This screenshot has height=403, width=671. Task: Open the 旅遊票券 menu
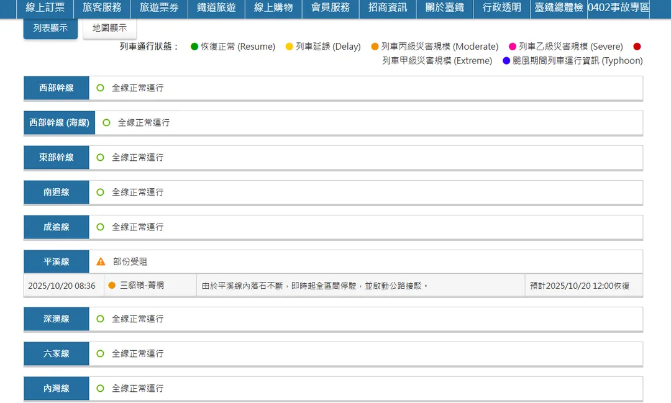click(159, 7)
